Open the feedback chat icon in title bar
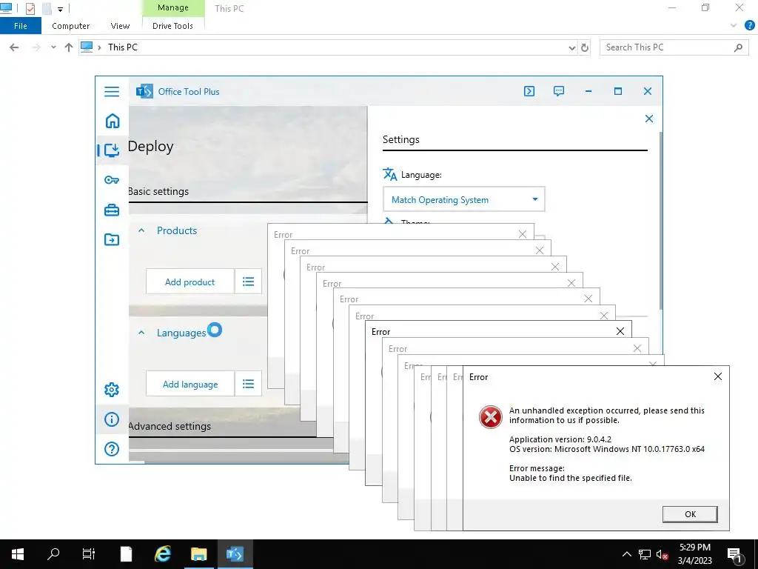 coord(559,91)
